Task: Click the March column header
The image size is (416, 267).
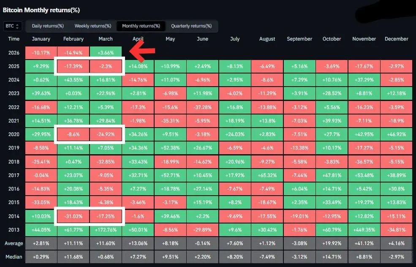Action: 106,39
